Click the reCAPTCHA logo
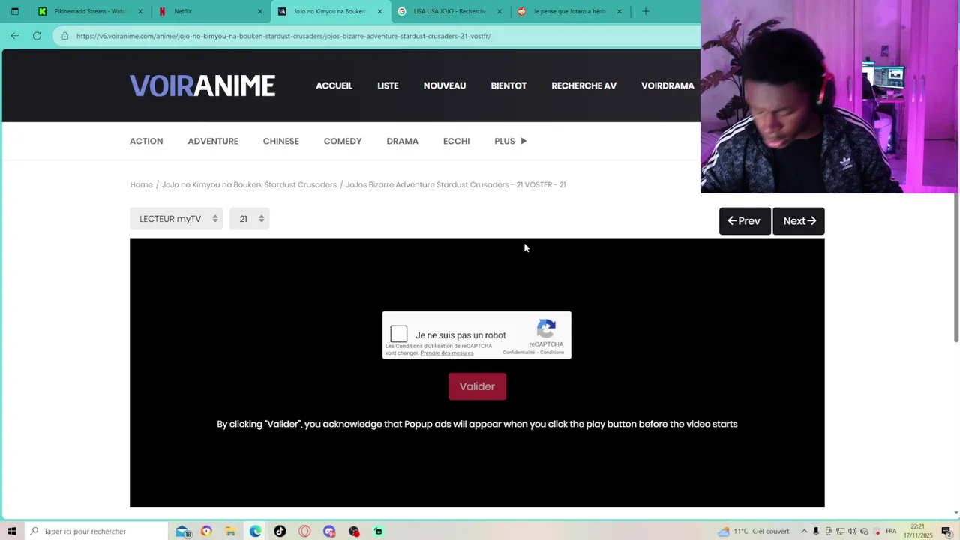Image resolution: width=960 pixels, height=540 pixels. [546, 328]
